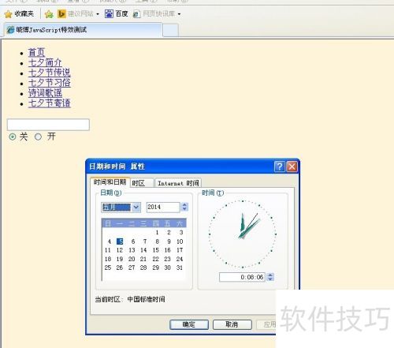Select day 13 in the calendar
Image resolution: width=394 pixels, height=348 pixels.
click(132, 250)
